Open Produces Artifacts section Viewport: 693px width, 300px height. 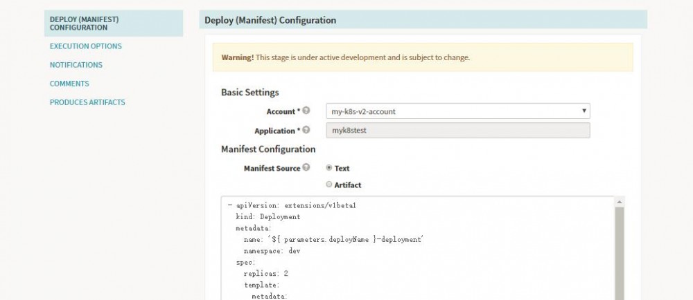(87, 102)
